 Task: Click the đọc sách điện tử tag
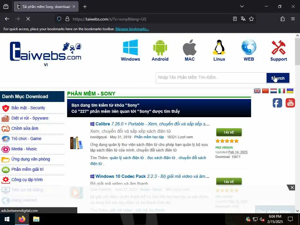point(161,158)
